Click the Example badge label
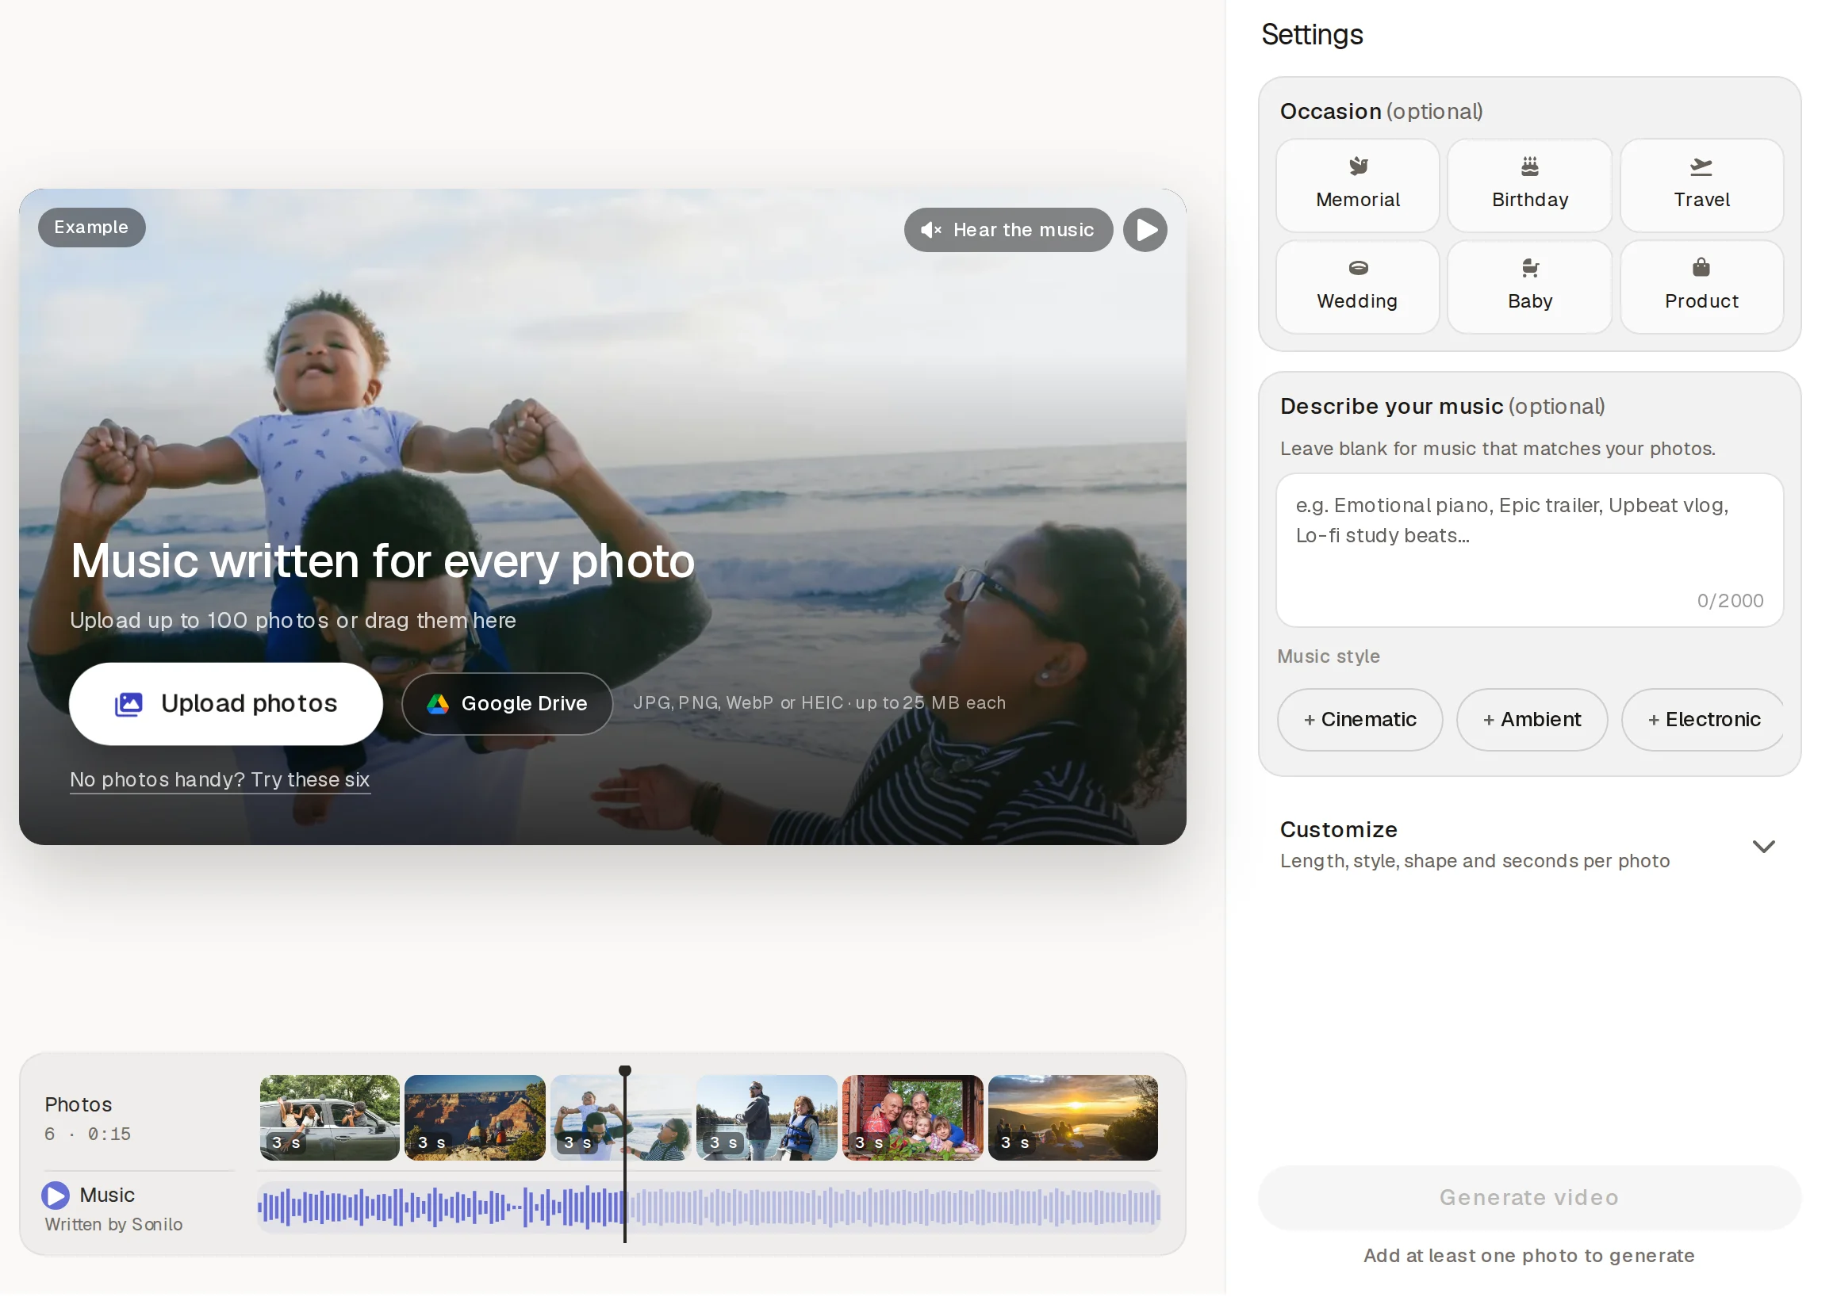The height and width of the screenshot is (1297, 1837). [x=92, y=228]
